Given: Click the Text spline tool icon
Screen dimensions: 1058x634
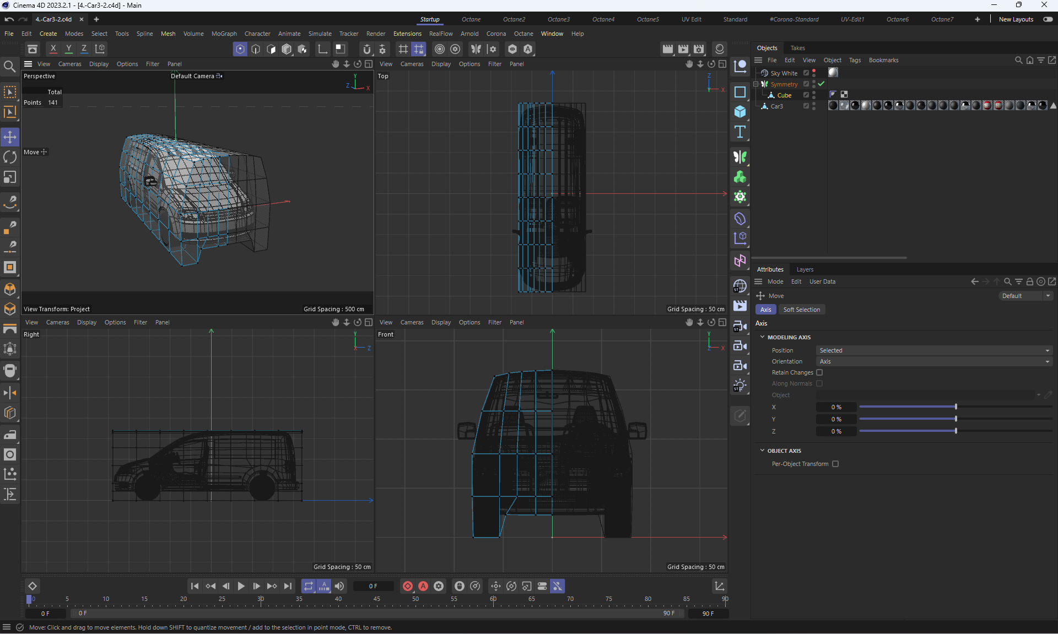Looking at the screenshot, I should 740,132.
